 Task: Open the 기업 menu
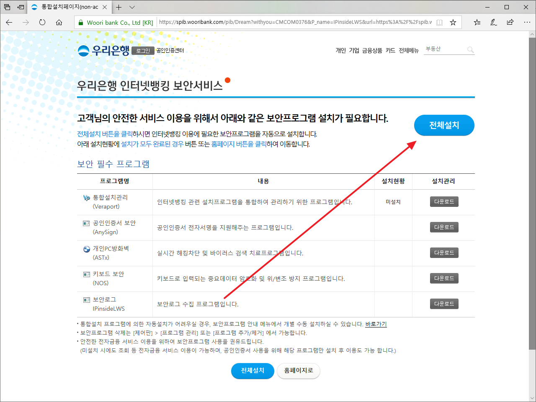pyautogui.click(x=354, y=50)
